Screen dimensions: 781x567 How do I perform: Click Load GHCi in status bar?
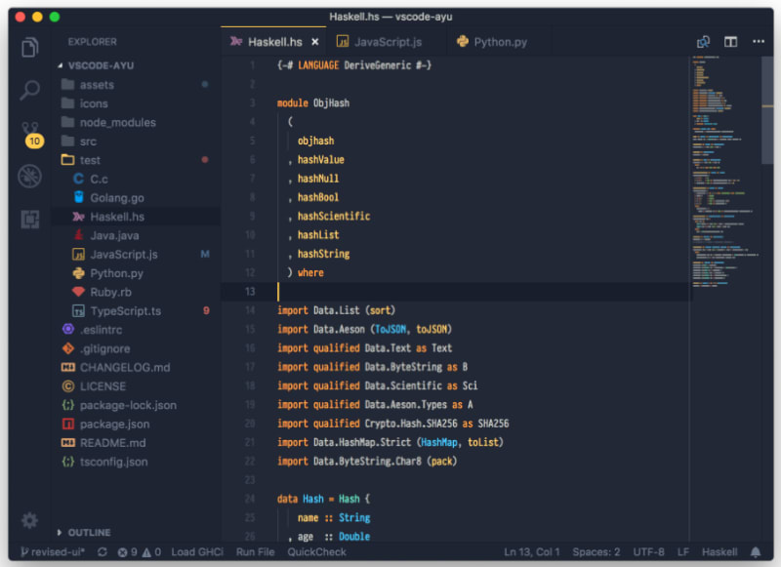197,552
